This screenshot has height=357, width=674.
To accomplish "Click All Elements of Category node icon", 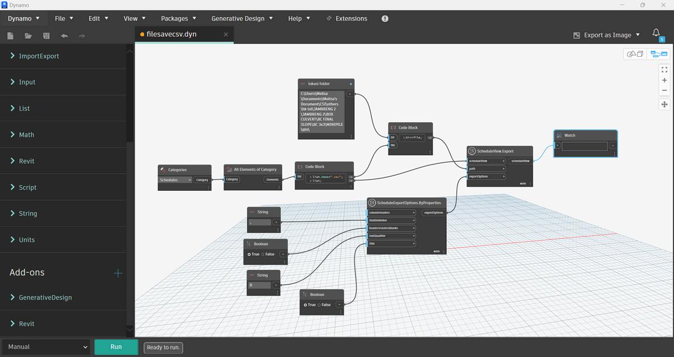I will point(229,169).
